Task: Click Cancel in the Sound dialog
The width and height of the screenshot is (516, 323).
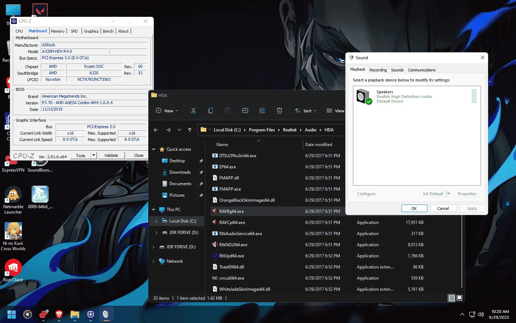Action: [x=443, y=209]
